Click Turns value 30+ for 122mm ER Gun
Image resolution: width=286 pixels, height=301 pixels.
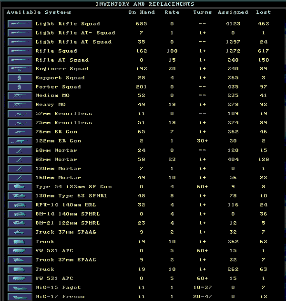[203, 141]
